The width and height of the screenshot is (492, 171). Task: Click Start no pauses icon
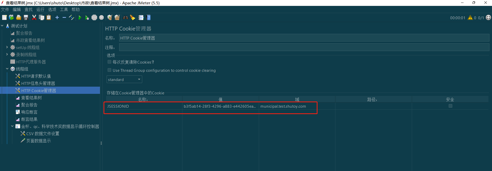(87, 17)
